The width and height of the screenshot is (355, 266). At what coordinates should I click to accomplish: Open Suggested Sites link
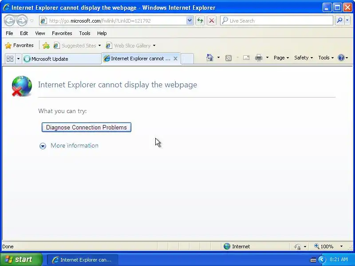point(77,46)
